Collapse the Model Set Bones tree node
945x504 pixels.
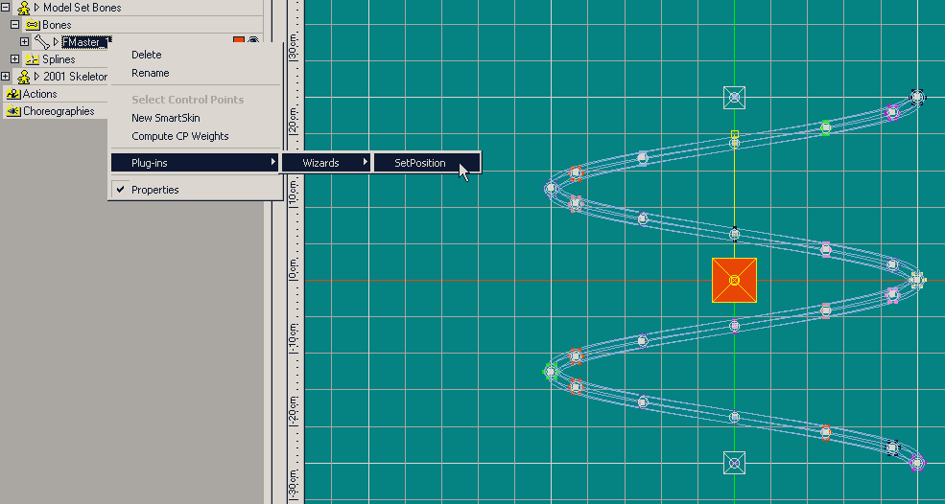click(x=6, y=8)
